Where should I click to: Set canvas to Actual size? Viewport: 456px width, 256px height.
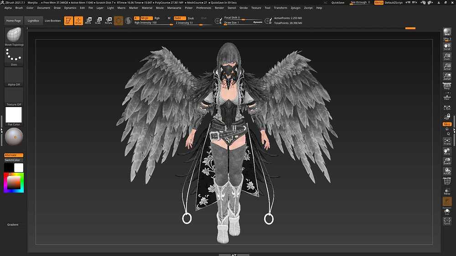[x=447, y=66]
